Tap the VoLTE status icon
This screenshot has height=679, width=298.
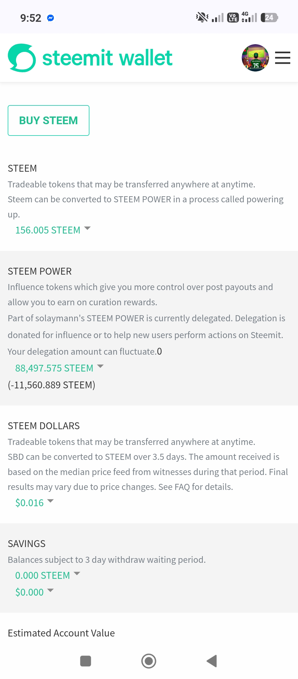click(233, 18)
